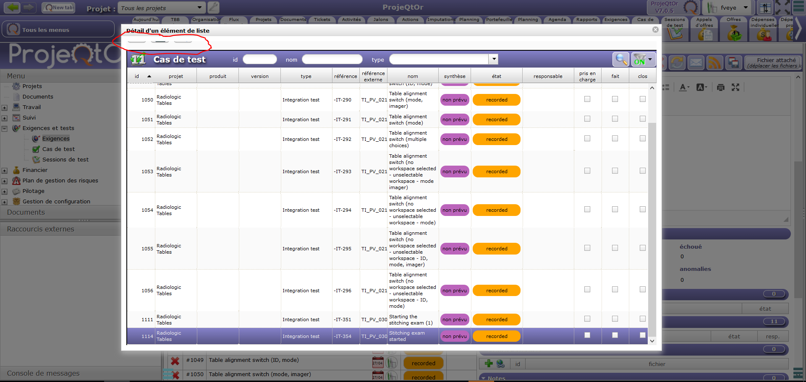Click the filter ON funnel icon
This screenshot has width=806, height=382.
[x=639, y=60]
